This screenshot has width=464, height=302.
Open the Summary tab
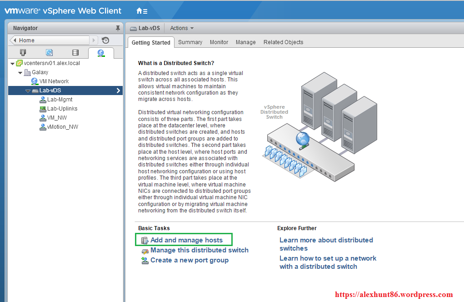coord(190,42)
